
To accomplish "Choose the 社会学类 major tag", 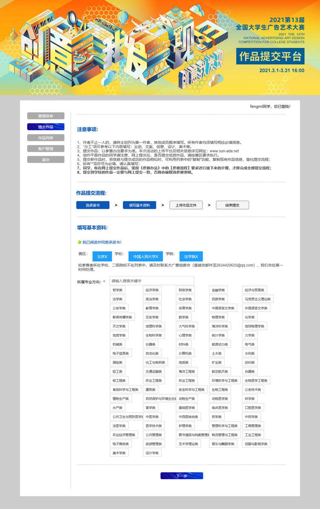I will coord(185,299).
